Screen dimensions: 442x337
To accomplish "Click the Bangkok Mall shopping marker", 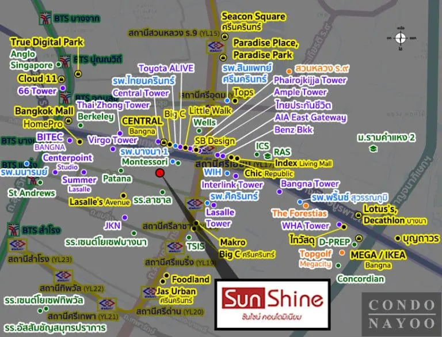I will point(68,121).
